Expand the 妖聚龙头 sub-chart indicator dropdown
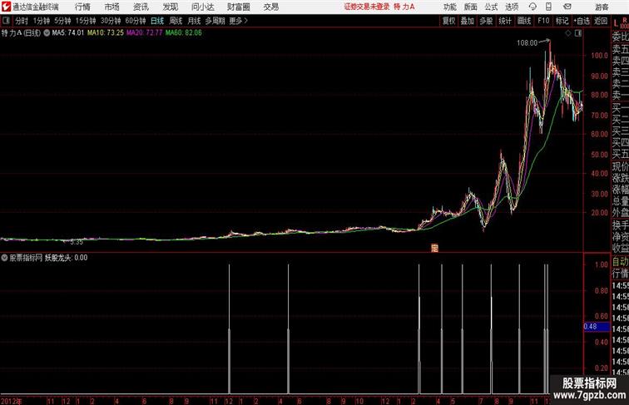 point(4,258)
